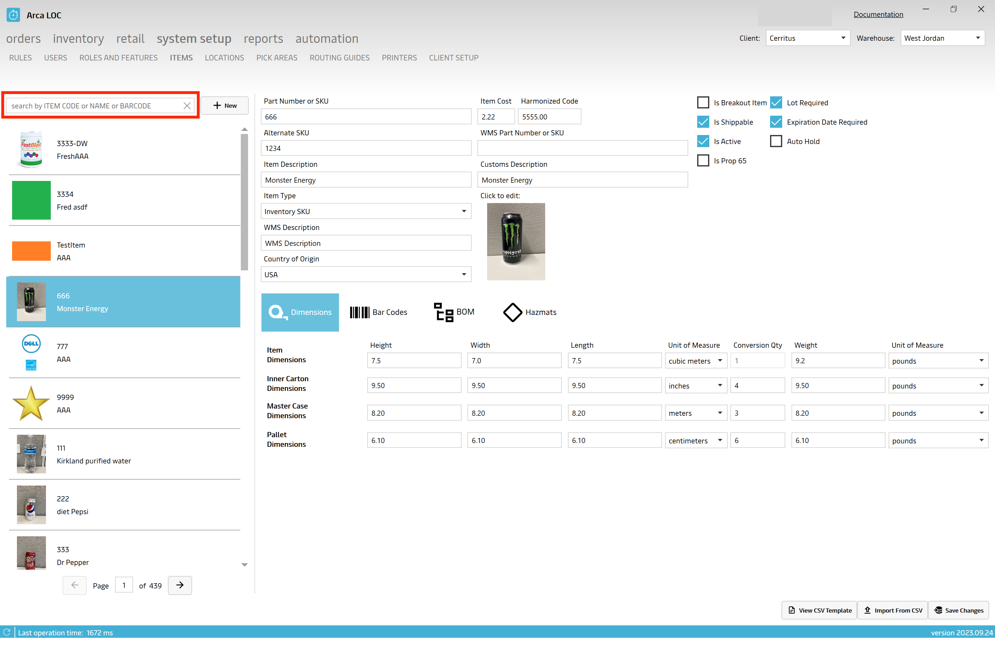Open ROUTING GUIDES section
This screenshot has width=995, height=663.
point(339,58)
